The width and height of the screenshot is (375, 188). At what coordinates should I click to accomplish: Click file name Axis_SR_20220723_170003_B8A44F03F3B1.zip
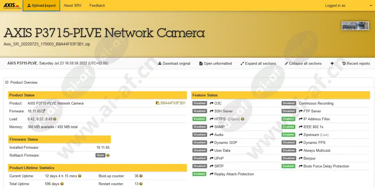[47, 44]
